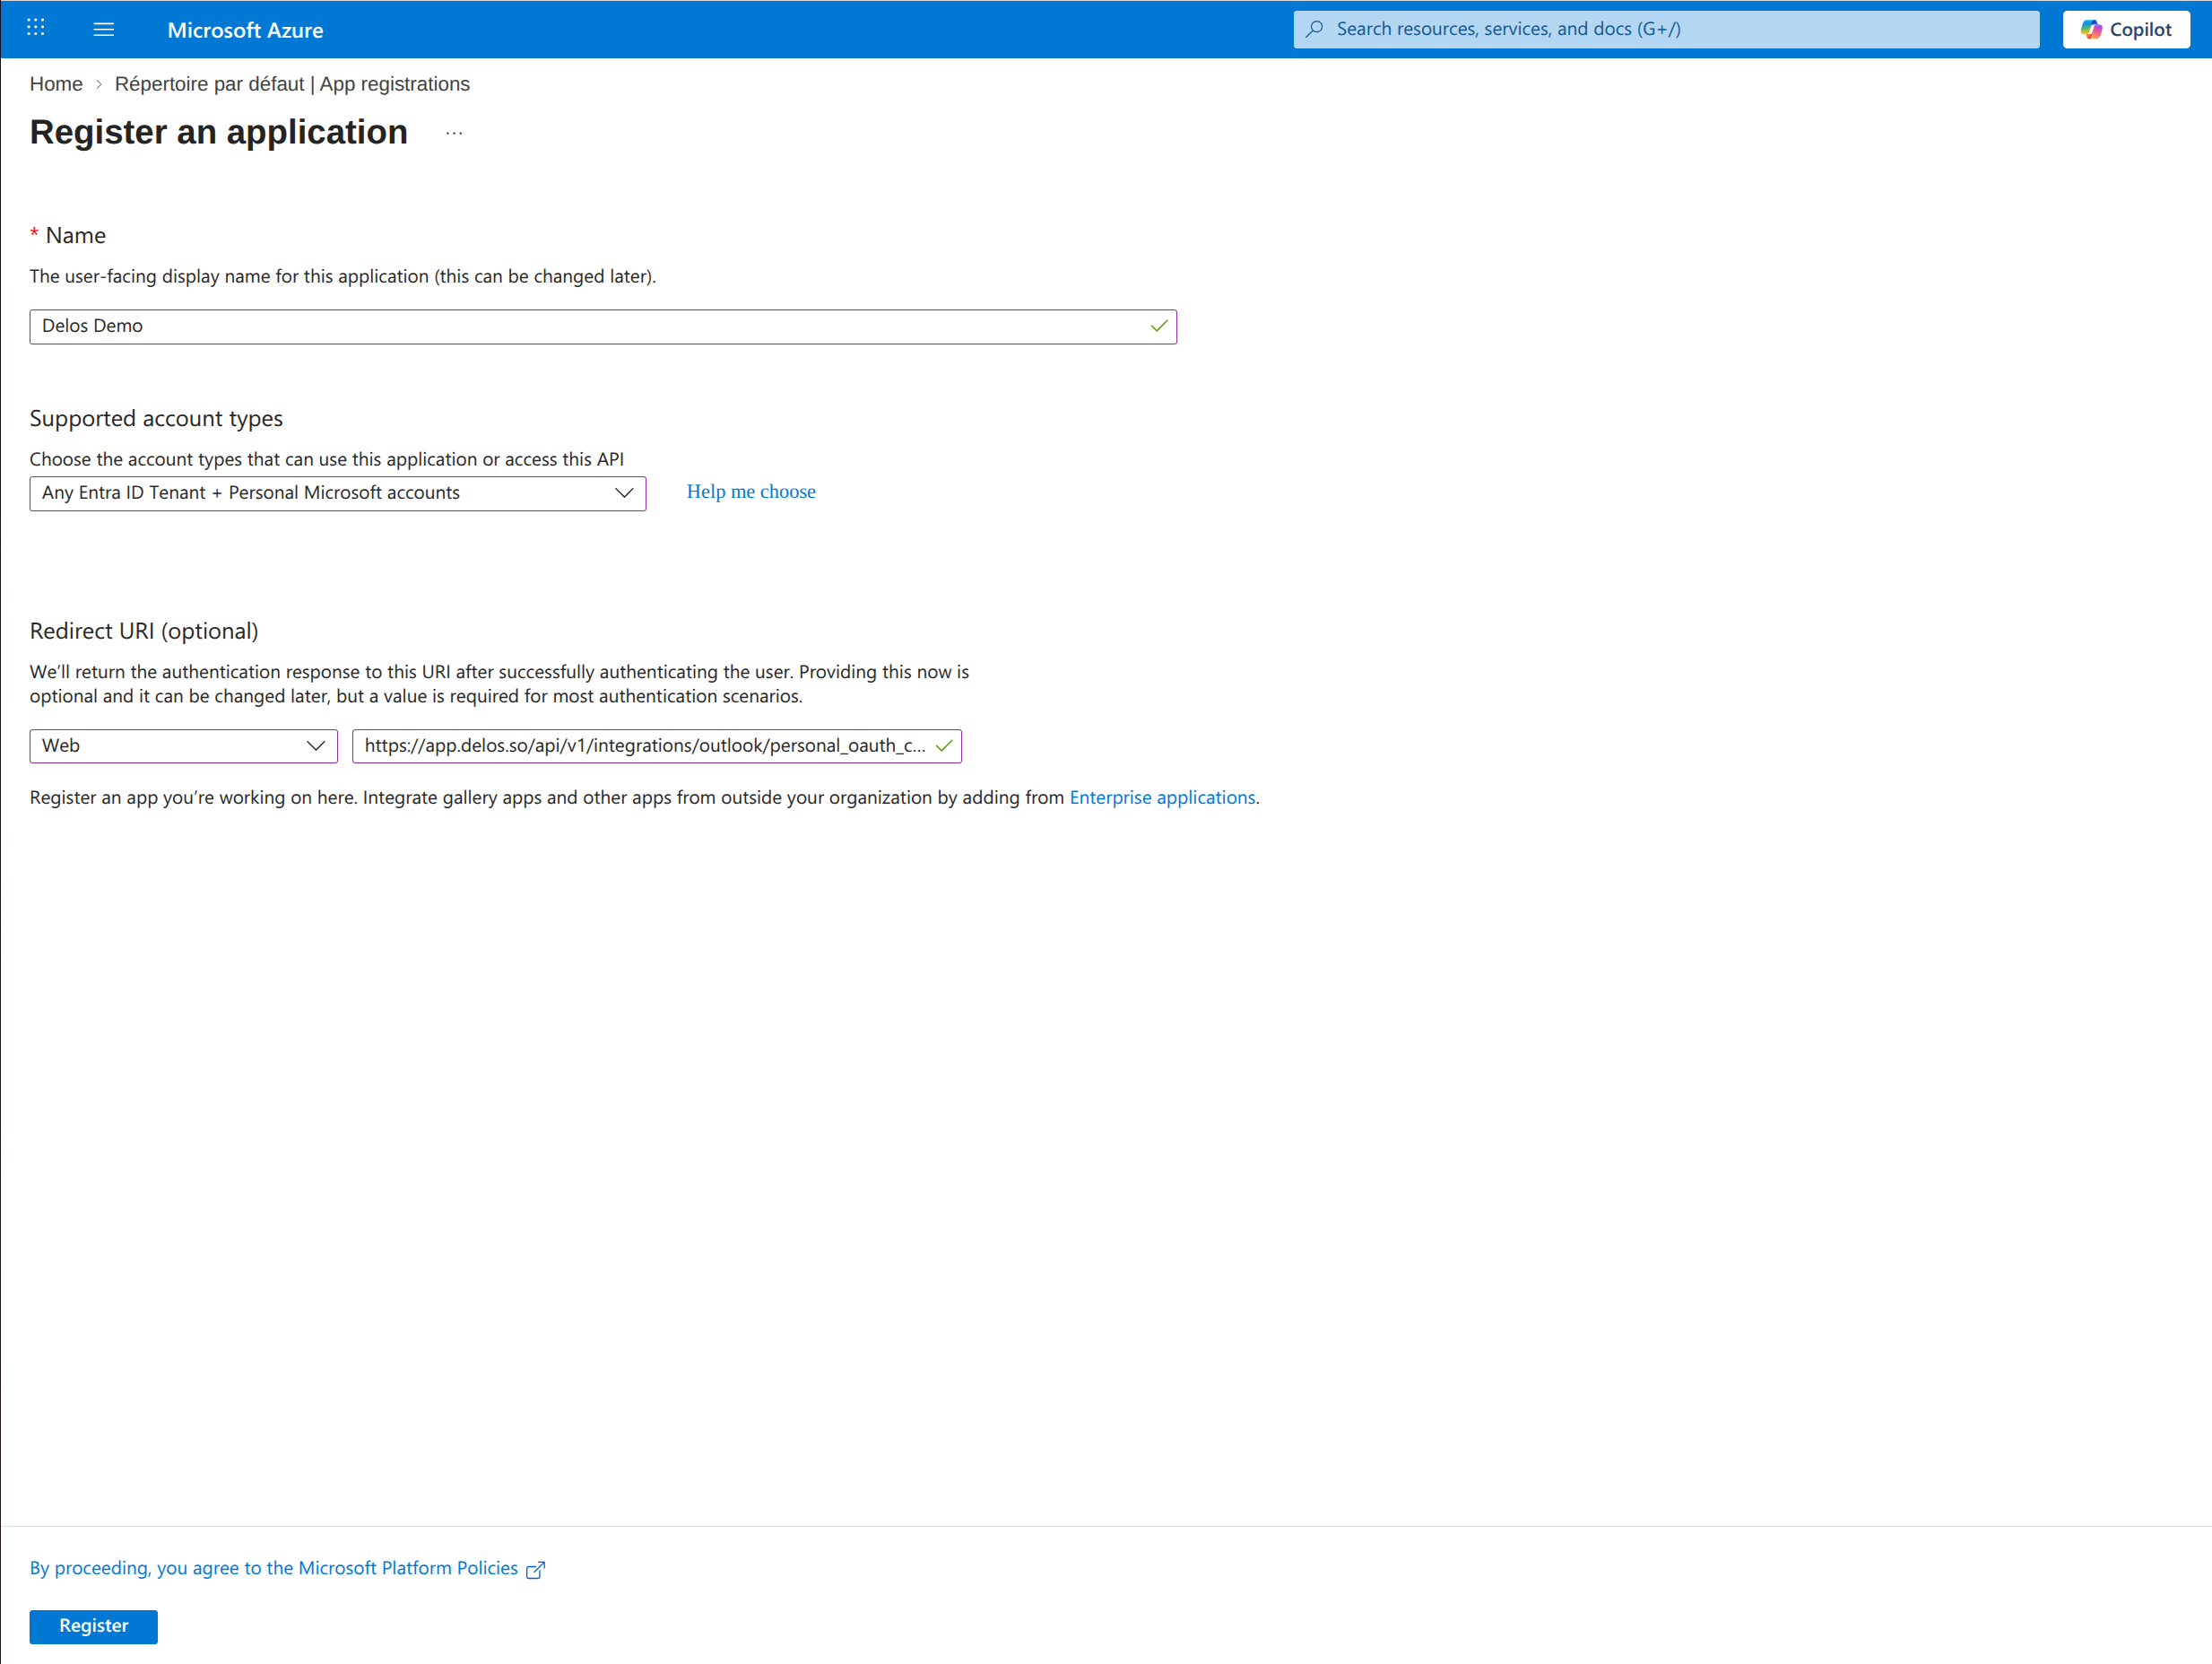Click the Name field with Delos Demo
The width and height of the screenshot is (2212, 1664).
[603, 327]
